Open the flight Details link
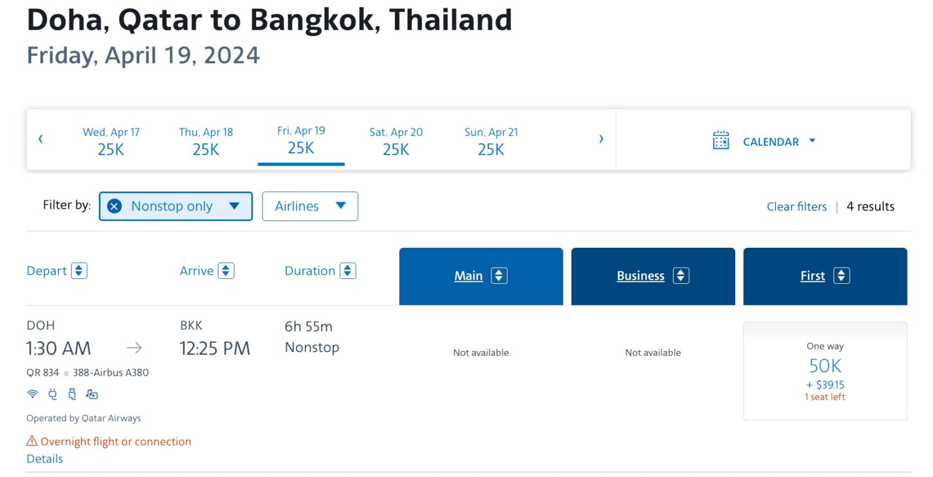Screen dimensions: 933x477 [x=44, y=458]
